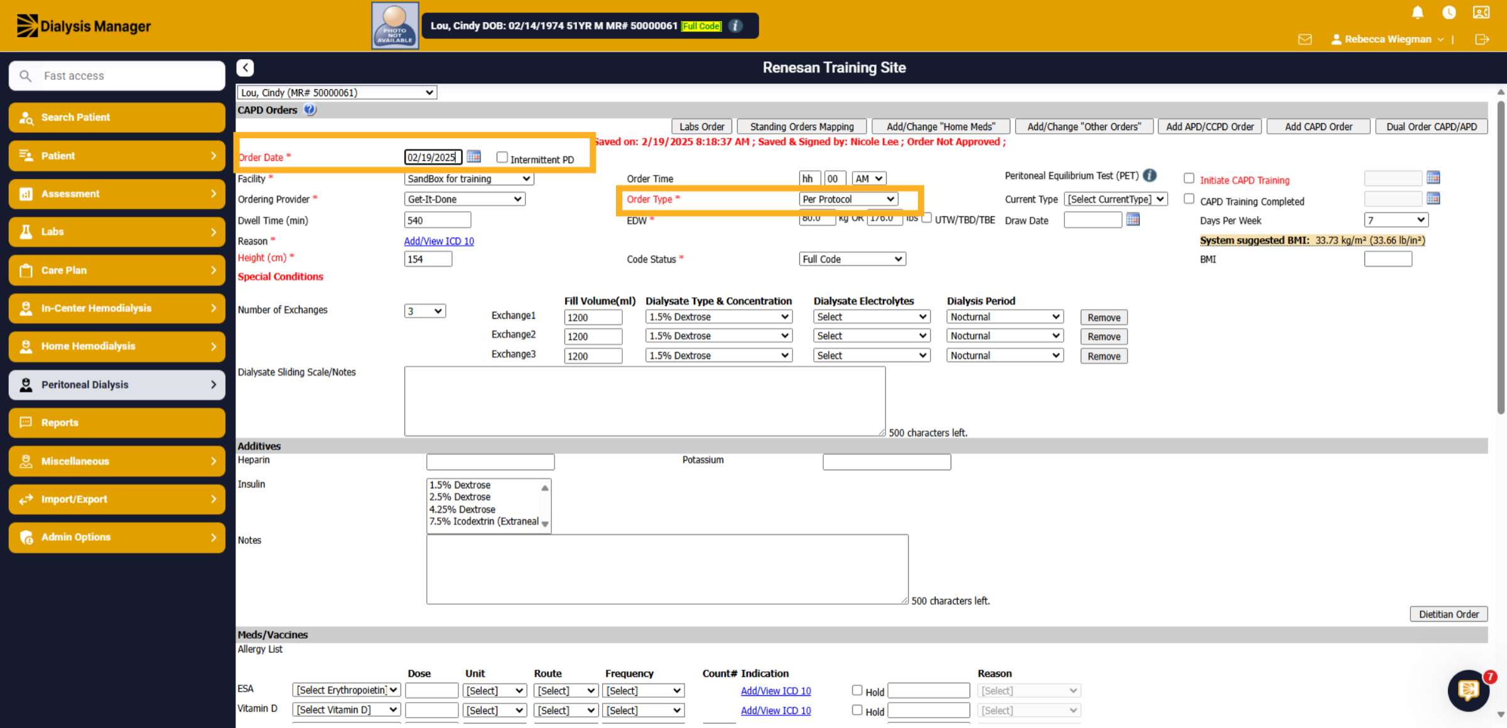Click the Dialysis Manager logo
The image size is (1507, 728).
coord(84,26)
